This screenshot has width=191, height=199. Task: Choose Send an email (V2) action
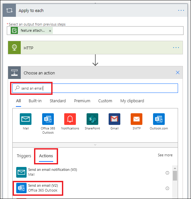pyautogui.click(x=93, y=188)
